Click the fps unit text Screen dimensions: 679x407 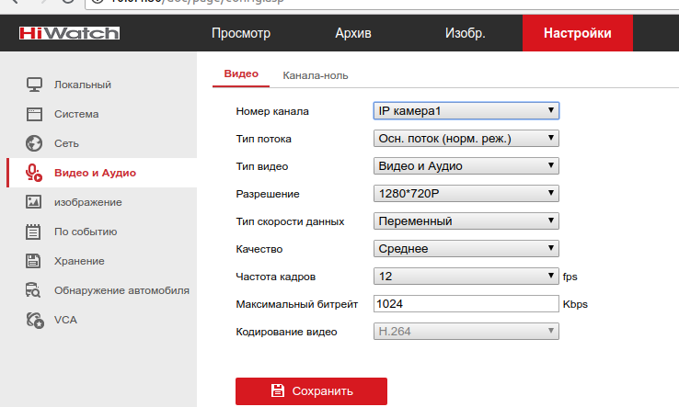click(570, 277)
